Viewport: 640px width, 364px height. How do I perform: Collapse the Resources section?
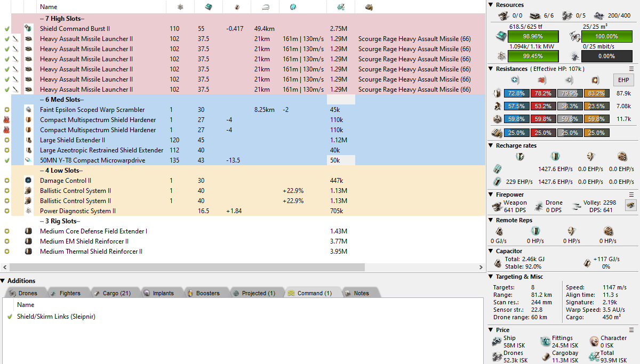tap(491, 5)
